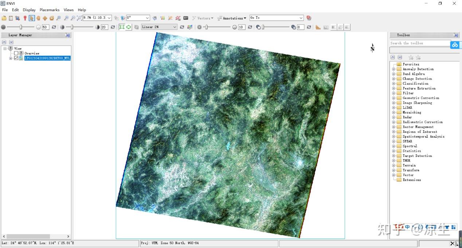Click the Histogram Stretch icon beside the stretch dropdown
This screenshot has width=462, height=248.
point(189,27)
